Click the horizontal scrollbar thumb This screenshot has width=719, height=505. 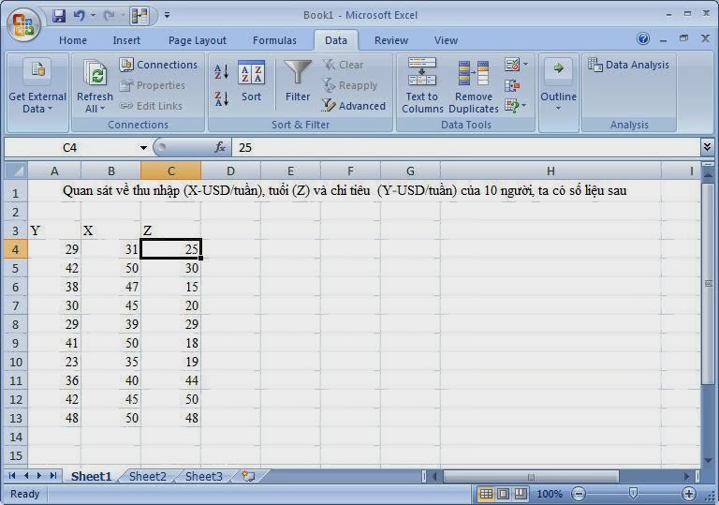point(531,477)
